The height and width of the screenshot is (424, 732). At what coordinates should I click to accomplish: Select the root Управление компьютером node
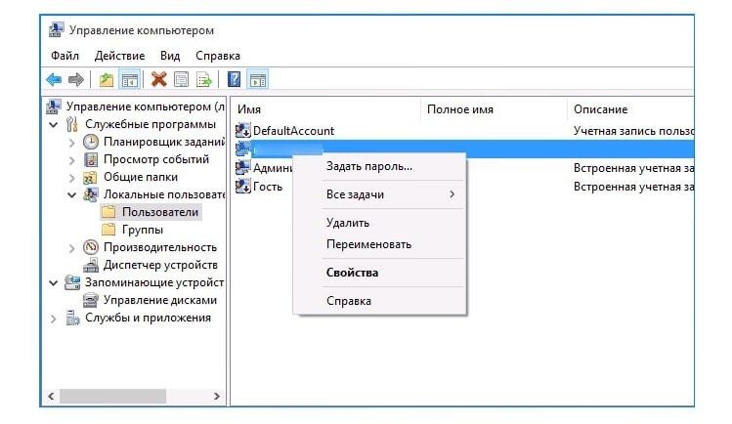click(145, 106)
